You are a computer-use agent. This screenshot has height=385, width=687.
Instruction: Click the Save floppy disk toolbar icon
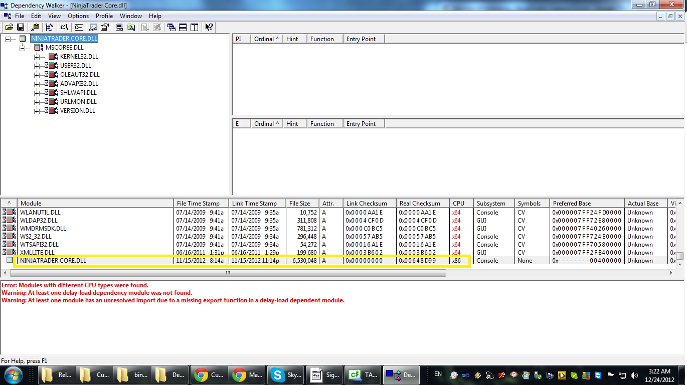pos(21,27)
